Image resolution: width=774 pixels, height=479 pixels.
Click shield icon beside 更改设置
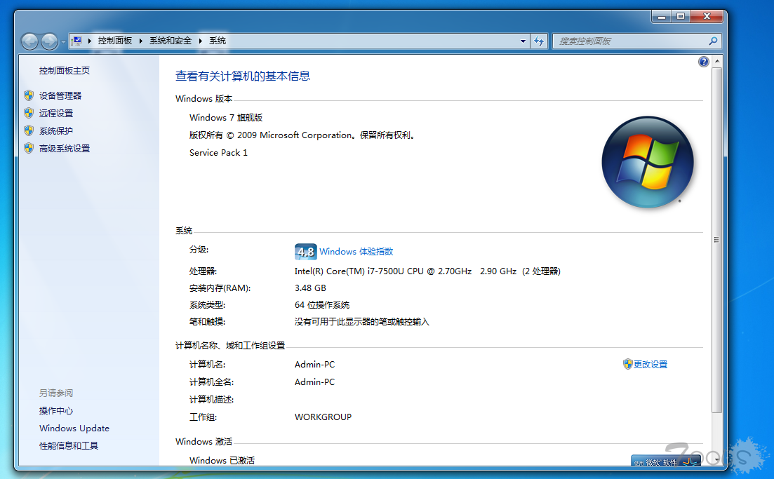tap(627, 364)
